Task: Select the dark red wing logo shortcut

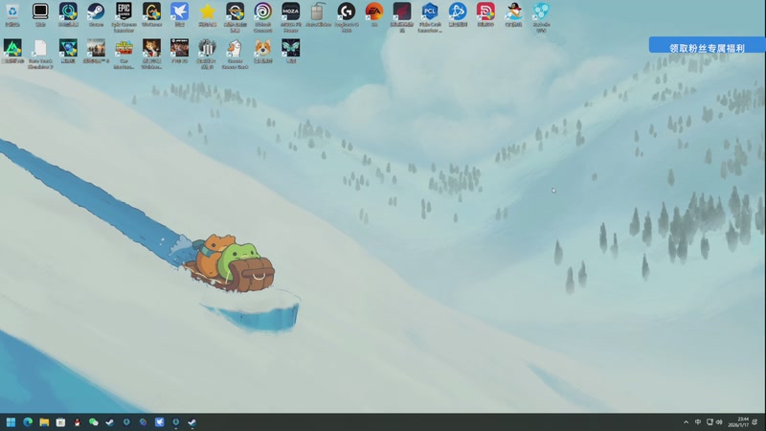Action: tap(402, 17)
